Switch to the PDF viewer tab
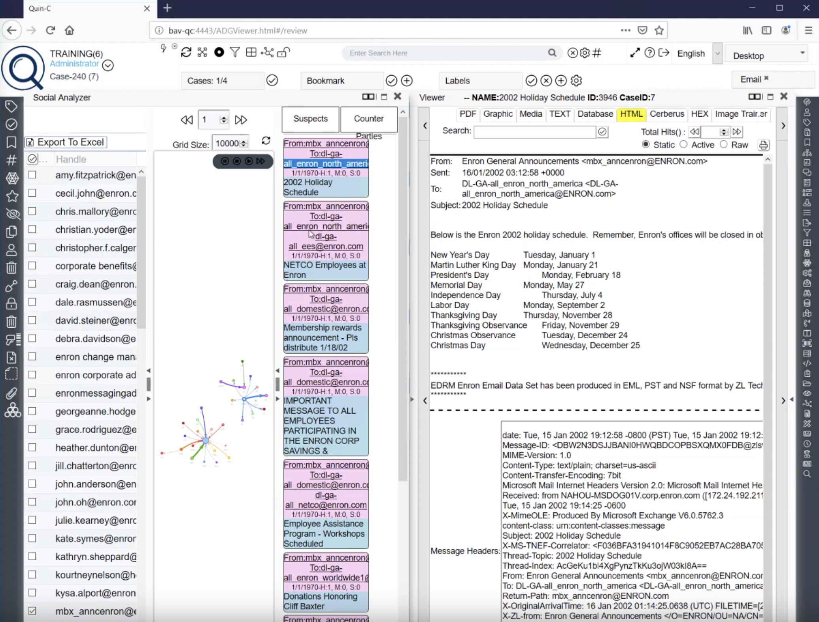 [x=468, y=114]
